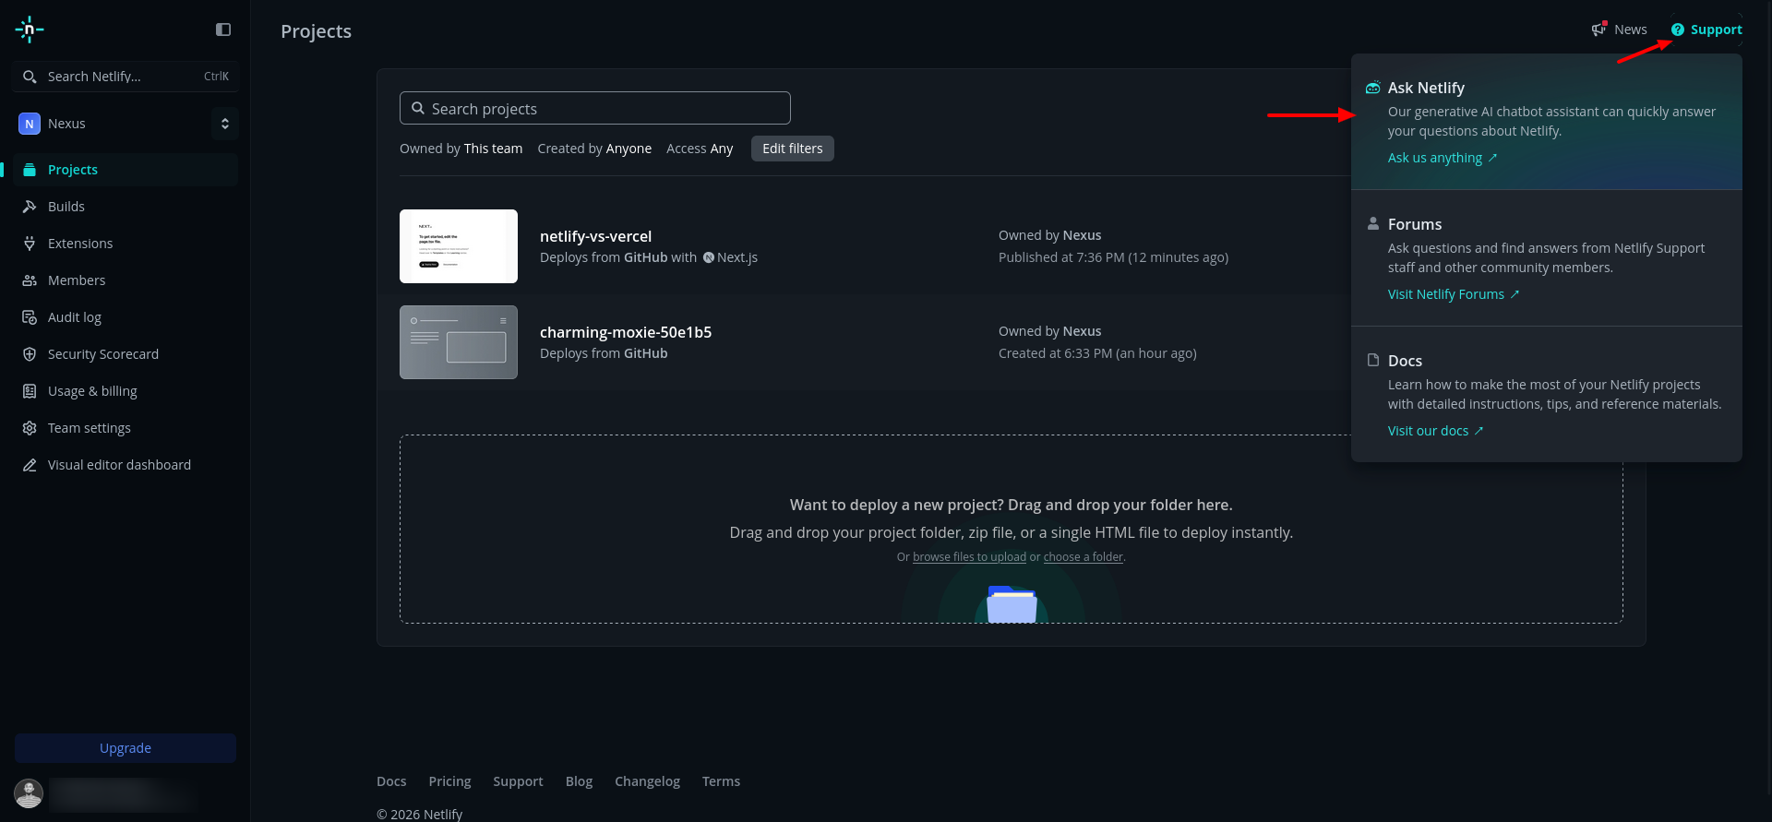The height and width of the screenshot is (822, 1772).
Task: Click the Security Scorecard shield icon
Action: tap(30, 354)
